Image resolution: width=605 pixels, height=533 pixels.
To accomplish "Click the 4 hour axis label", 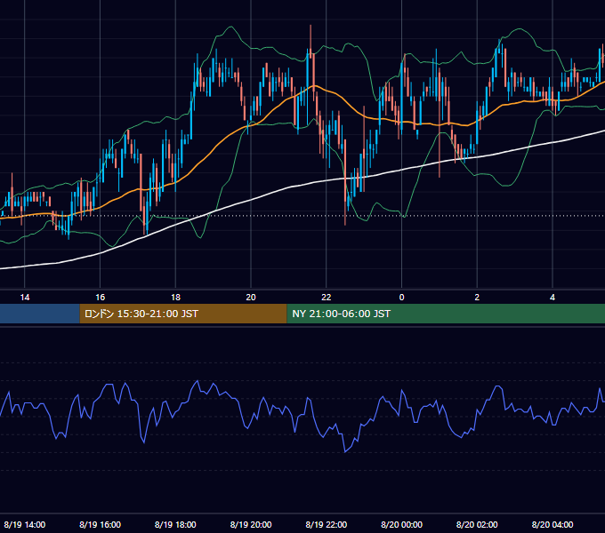I will coord(553,298).
